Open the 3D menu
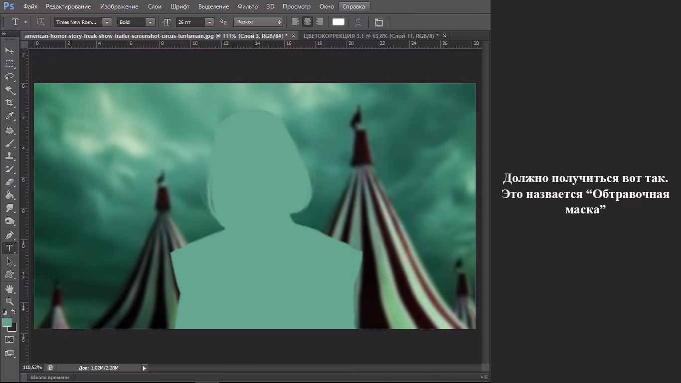 point(270,6)
